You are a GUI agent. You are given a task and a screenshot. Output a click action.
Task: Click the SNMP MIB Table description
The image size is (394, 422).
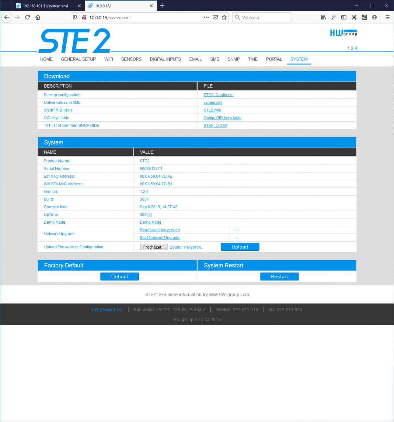click(58, 110)
